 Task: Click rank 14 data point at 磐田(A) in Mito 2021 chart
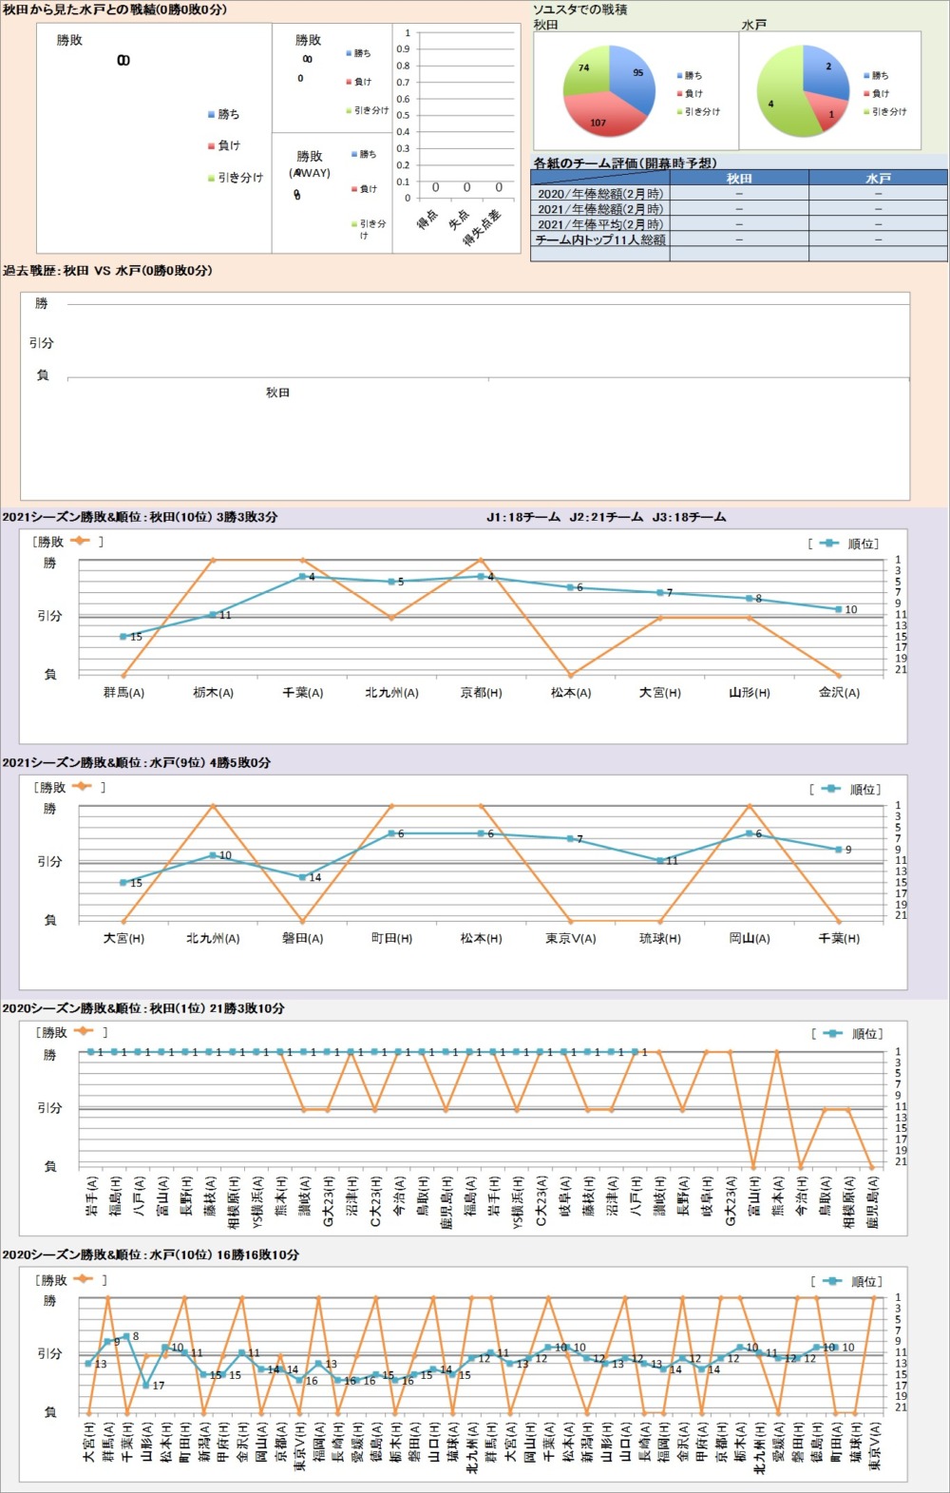tap(302, 877)
